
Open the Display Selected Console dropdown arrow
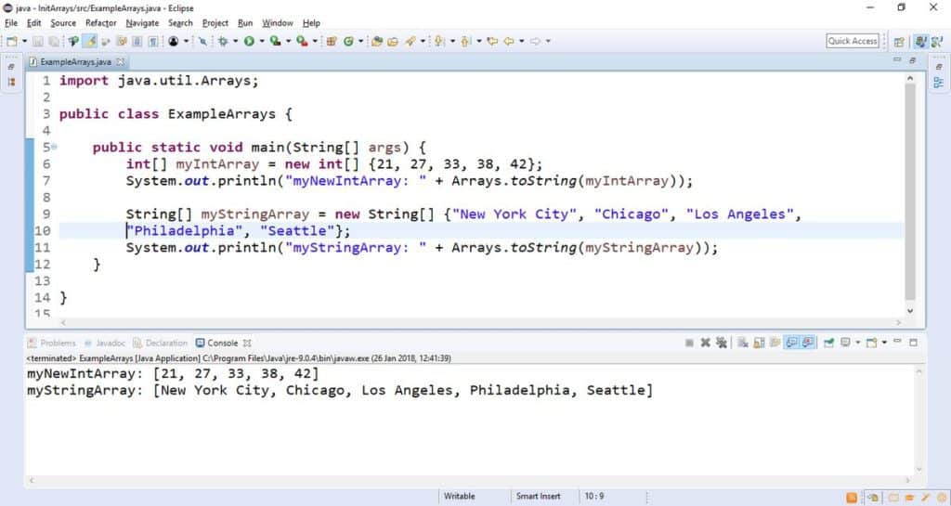click(x=857, y=343)
